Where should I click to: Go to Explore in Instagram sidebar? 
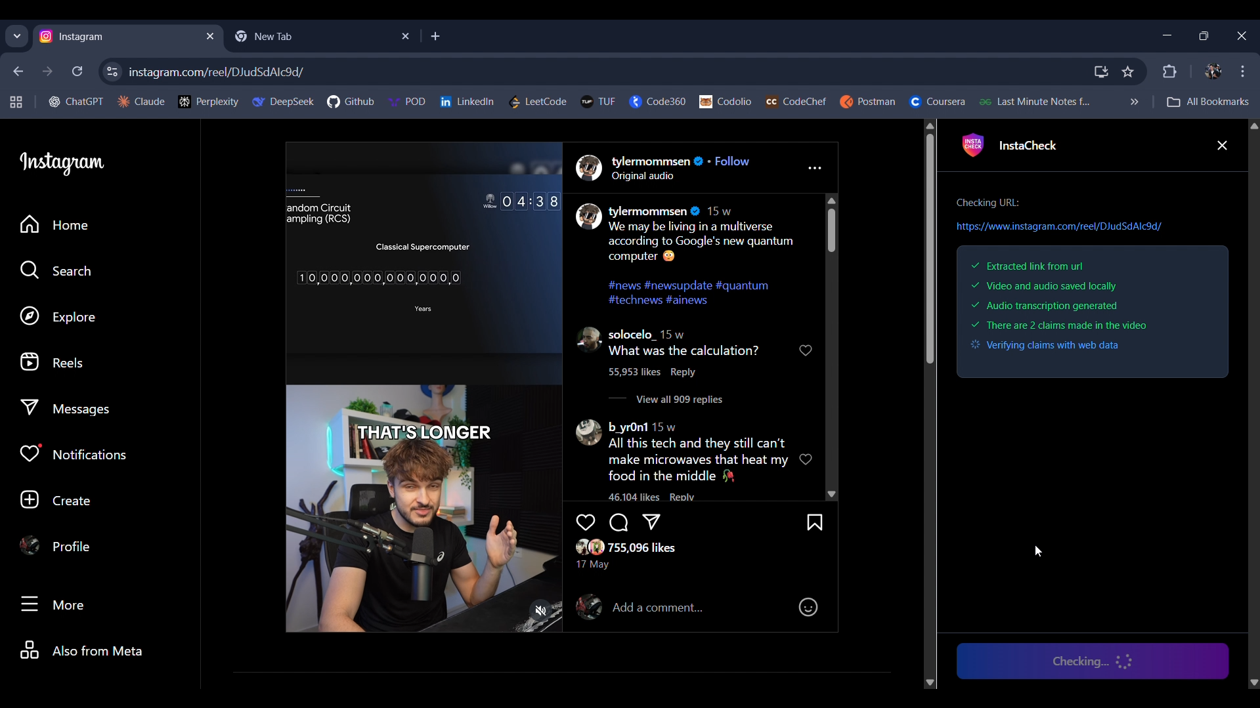coord(58,317)
